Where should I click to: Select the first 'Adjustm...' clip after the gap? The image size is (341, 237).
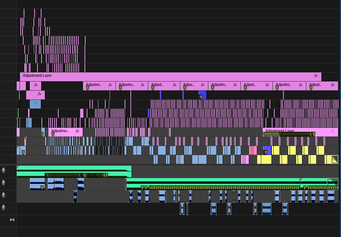pos(99,86)
